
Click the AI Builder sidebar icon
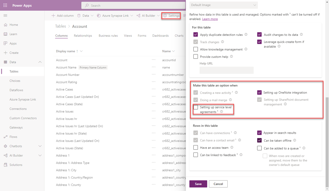tap(6, 155)
